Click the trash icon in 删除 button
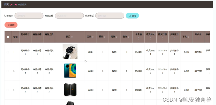 coord(9,25)
